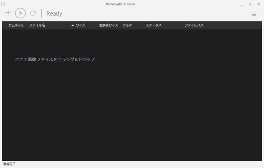Sort list by ファイル名 column
264x168 pixels.
click(37, 25)
